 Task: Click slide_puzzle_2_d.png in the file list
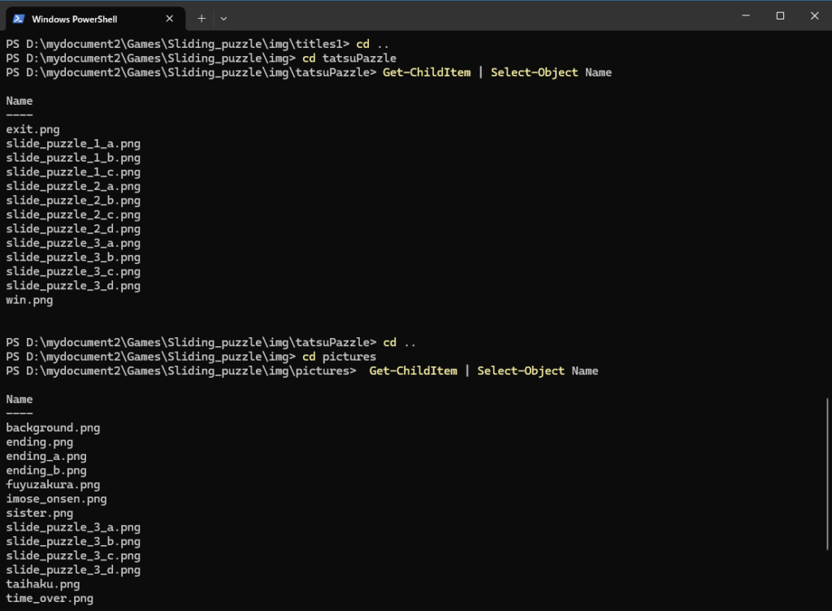tap(73, 229)
